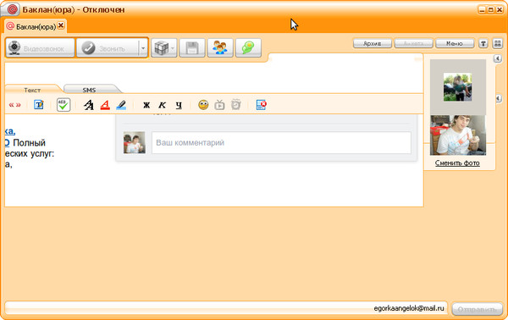Pick the red font color icon

click(x=105, y=105)
